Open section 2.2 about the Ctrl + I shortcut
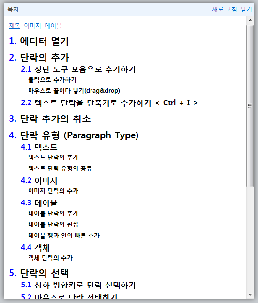 109,102
